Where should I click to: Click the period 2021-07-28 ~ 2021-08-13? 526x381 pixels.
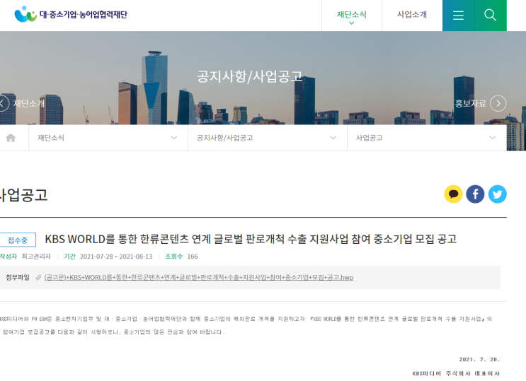click(x=116, y=257)
